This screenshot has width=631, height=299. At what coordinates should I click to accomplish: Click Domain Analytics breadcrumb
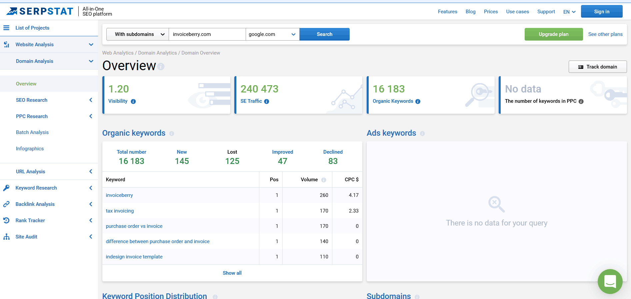157,53
